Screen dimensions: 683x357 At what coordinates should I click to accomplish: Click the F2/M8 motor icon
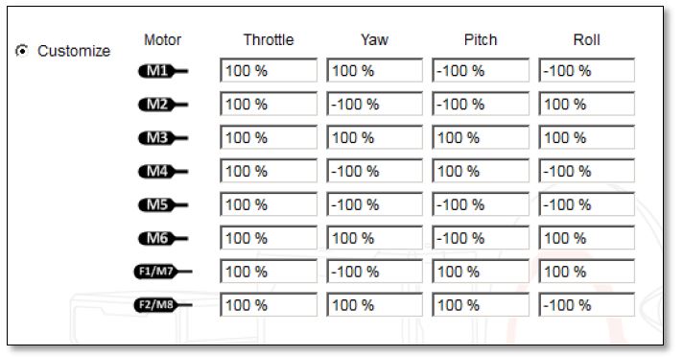(x=163, y=304)
